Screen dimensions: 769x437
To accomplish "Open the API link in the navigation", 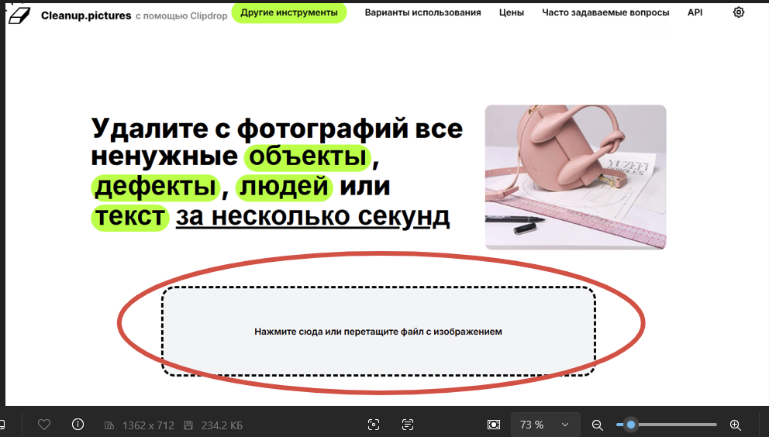I will click(x=695, y=12).
